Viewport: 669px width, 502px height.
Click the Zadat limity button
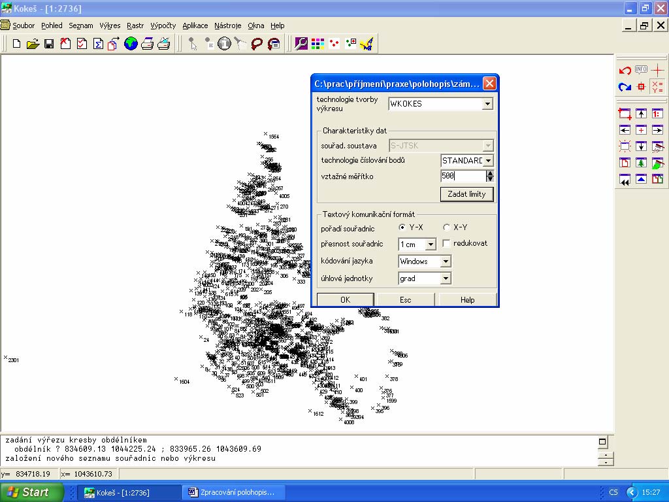(x=466, y=194)
